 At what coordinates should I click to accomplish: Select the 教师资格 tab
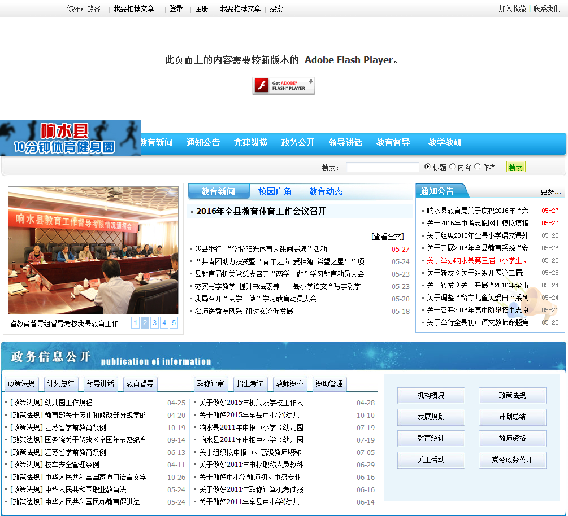click(x=290, y=383)
